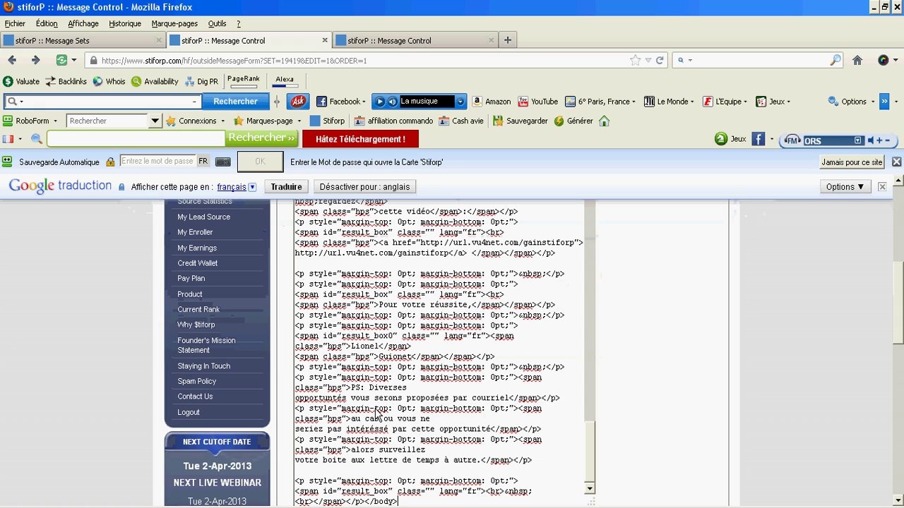The height and width of the screenshot is (508, 904).
Task: Click the blue Rechercher search button
Action: (235, 102)
